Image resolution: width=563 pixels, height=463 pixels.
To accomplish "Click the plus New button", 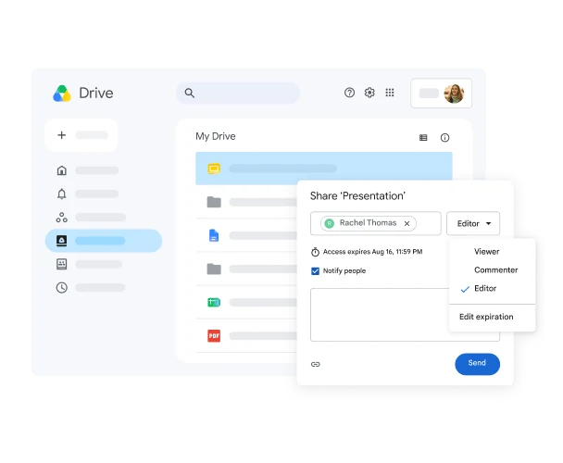I will [81, 135].
